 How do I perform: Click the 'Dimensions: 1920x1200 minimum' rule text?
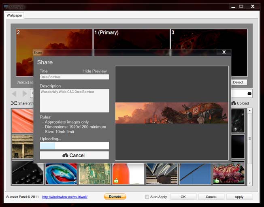75,127
